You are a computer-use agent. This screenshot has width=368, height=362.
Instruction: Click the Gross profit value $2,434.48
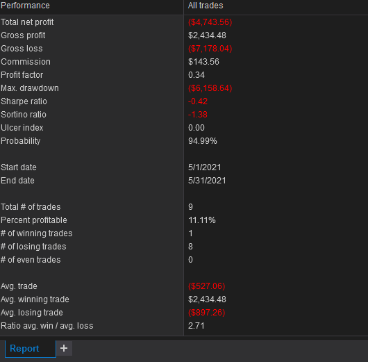(207, 35)
